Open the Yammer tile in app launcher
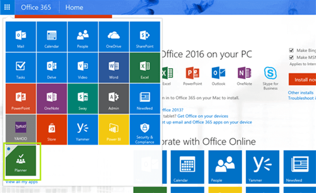This screenshot has height=193, width=316. (83, 130)
